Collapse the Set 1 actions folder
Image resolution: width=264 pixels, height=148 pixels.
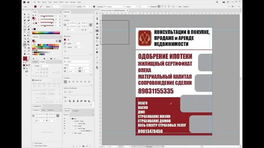pos(70,119)
